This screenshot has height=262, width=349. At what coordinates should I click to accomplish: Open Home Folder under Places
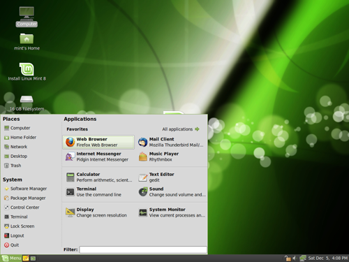(20, 138)
